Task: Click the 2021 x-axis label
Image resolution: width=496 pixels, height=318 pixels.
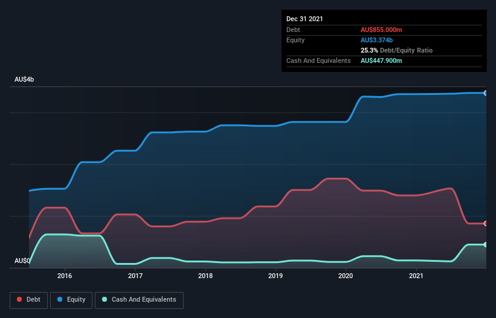Action: [x=416, y=276]
